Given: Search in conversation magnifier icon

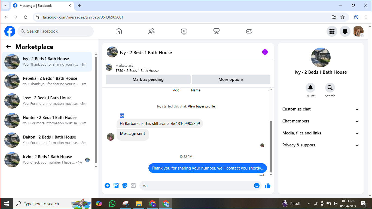Looking at the screenshot, I should coord(330,88).
